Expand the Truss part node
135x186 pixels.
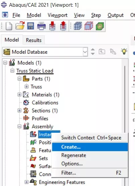pyautogui.click(x=26, y=86)
